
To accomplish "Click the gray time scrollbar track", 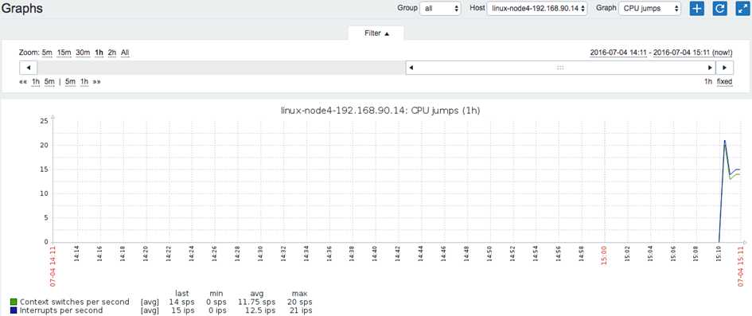I will coord(221,68).
